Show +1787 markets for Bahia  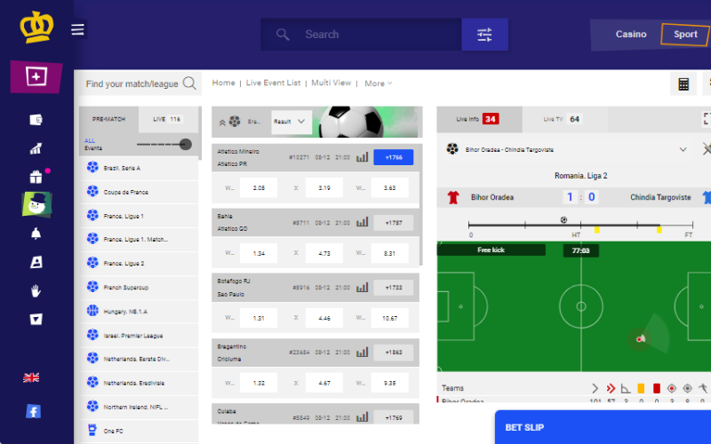[394, 223]
